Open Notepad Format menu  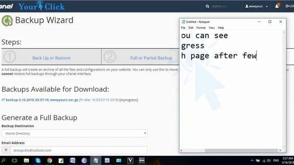201,27
